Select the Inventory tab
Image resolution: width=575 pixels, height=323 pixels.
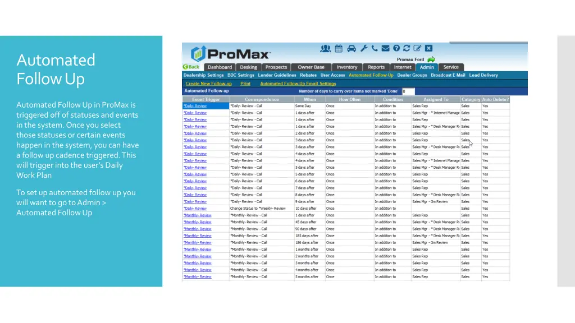tap(347, 67)
